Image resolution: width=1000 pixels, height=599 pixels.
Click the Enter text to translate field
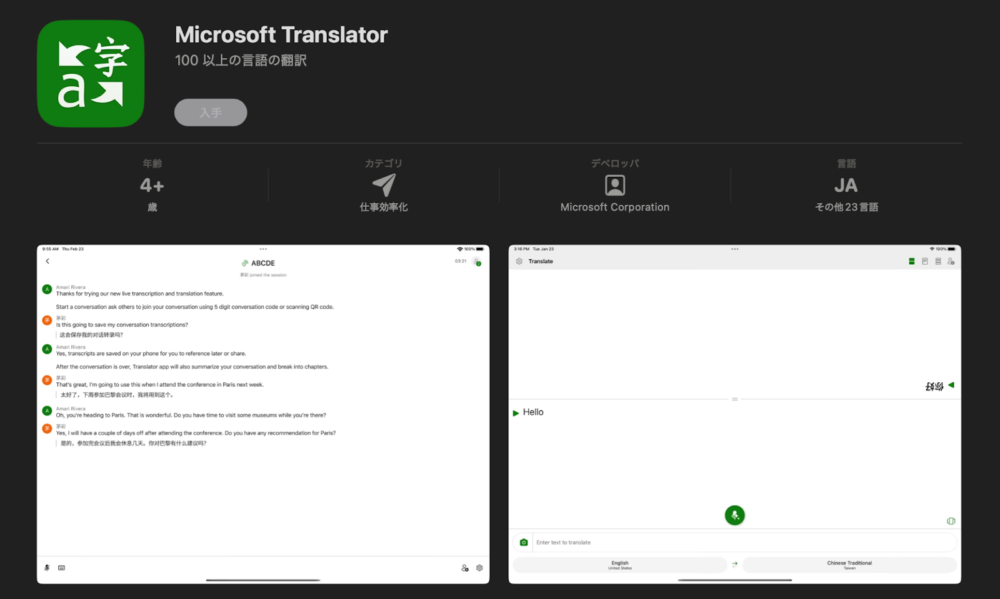click(687, 542)
